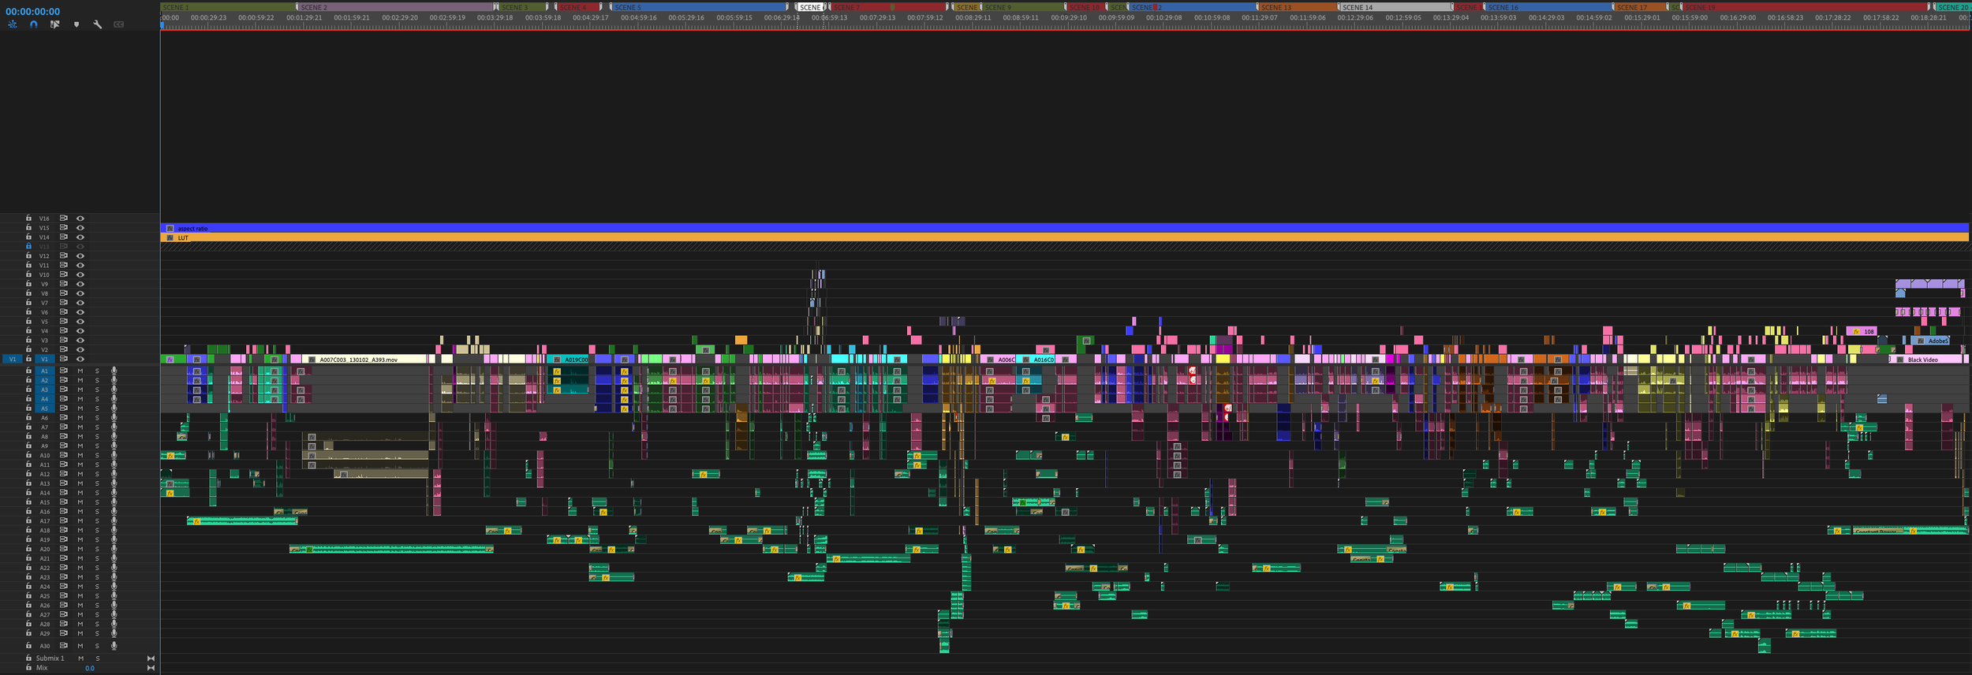Toggle sync lock for track A12
1972x675 pixels.
64,474
